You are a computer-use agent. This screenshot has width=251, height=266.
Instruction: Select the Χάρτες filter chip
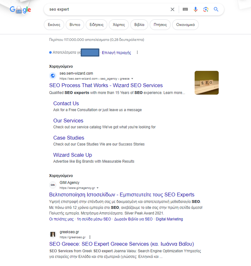tap(119, 25)
